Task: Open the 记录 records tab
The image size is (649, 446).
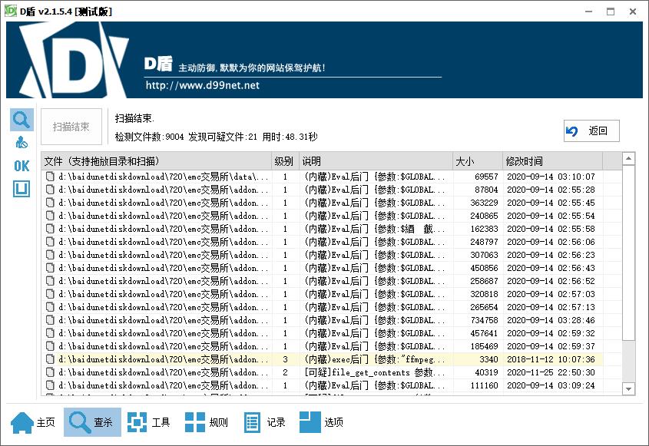Action: tap(264, 422)
